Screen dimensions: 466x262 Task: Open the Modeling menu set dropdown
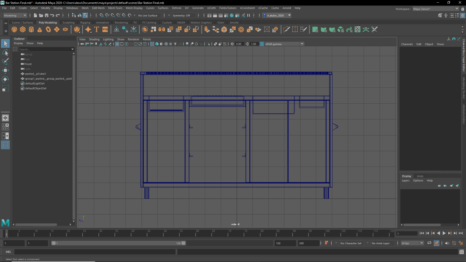15,15
